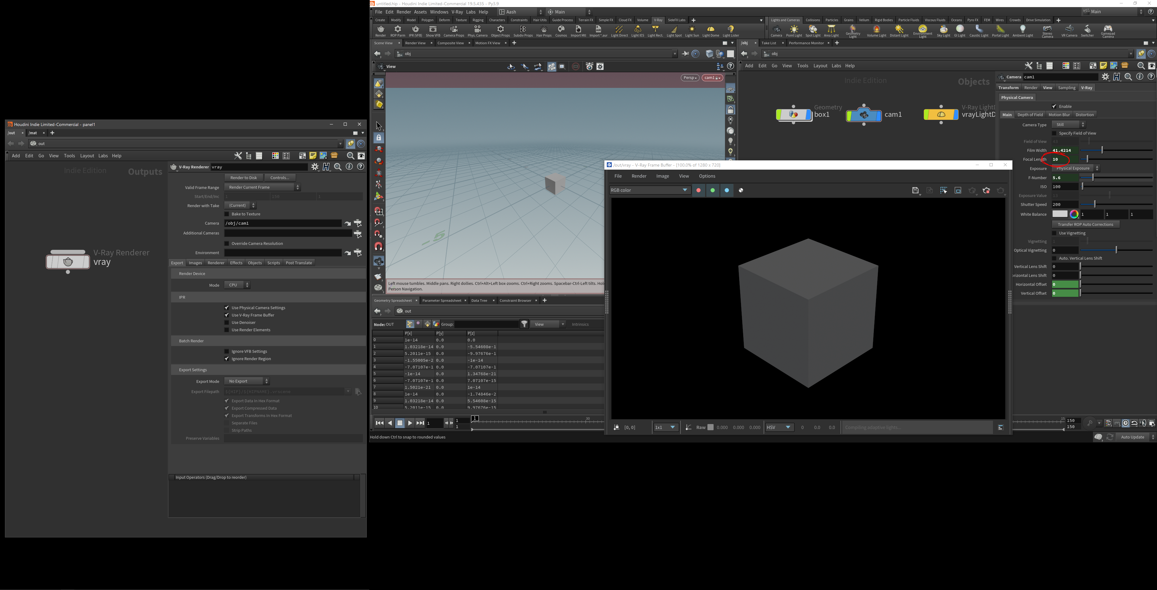Open the Light Lister tool
Viewport: 1157px width, 590px height.
pos(731,31)
